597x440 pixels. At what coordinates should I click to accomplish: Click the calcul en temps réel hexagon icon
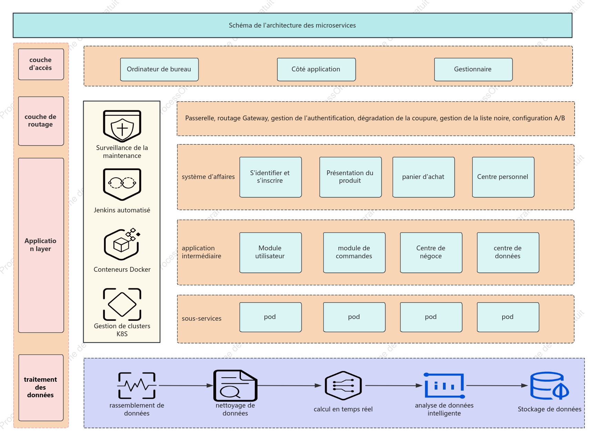pos(343,386)
